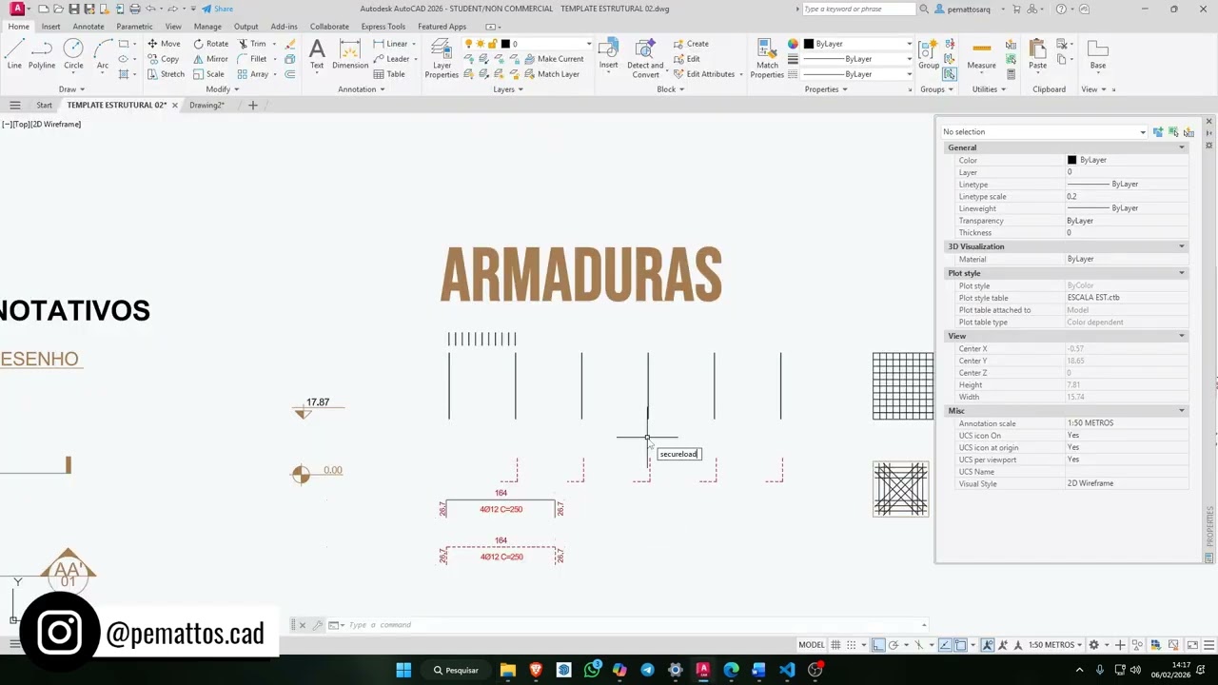Image resolution: width=1218 pixels, height=685 pixels.
Task: Open Detect and Convert
Action: (x=645, y=57)
